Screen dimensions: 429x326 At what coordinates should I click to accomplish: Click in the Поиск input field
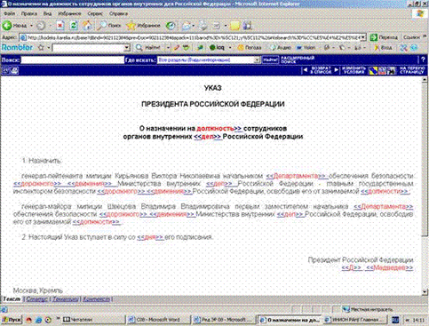(x=72, y=60)
